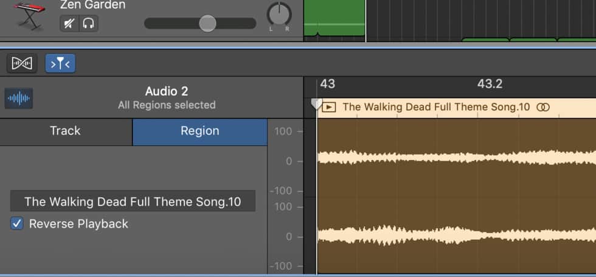Click The Walking Dead region title bar
This screenshot has height=277, width=596.
457,108
